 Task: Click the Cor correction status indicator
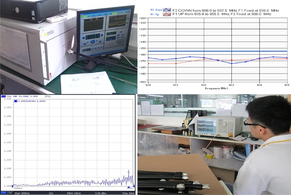[x=10, y=193]
